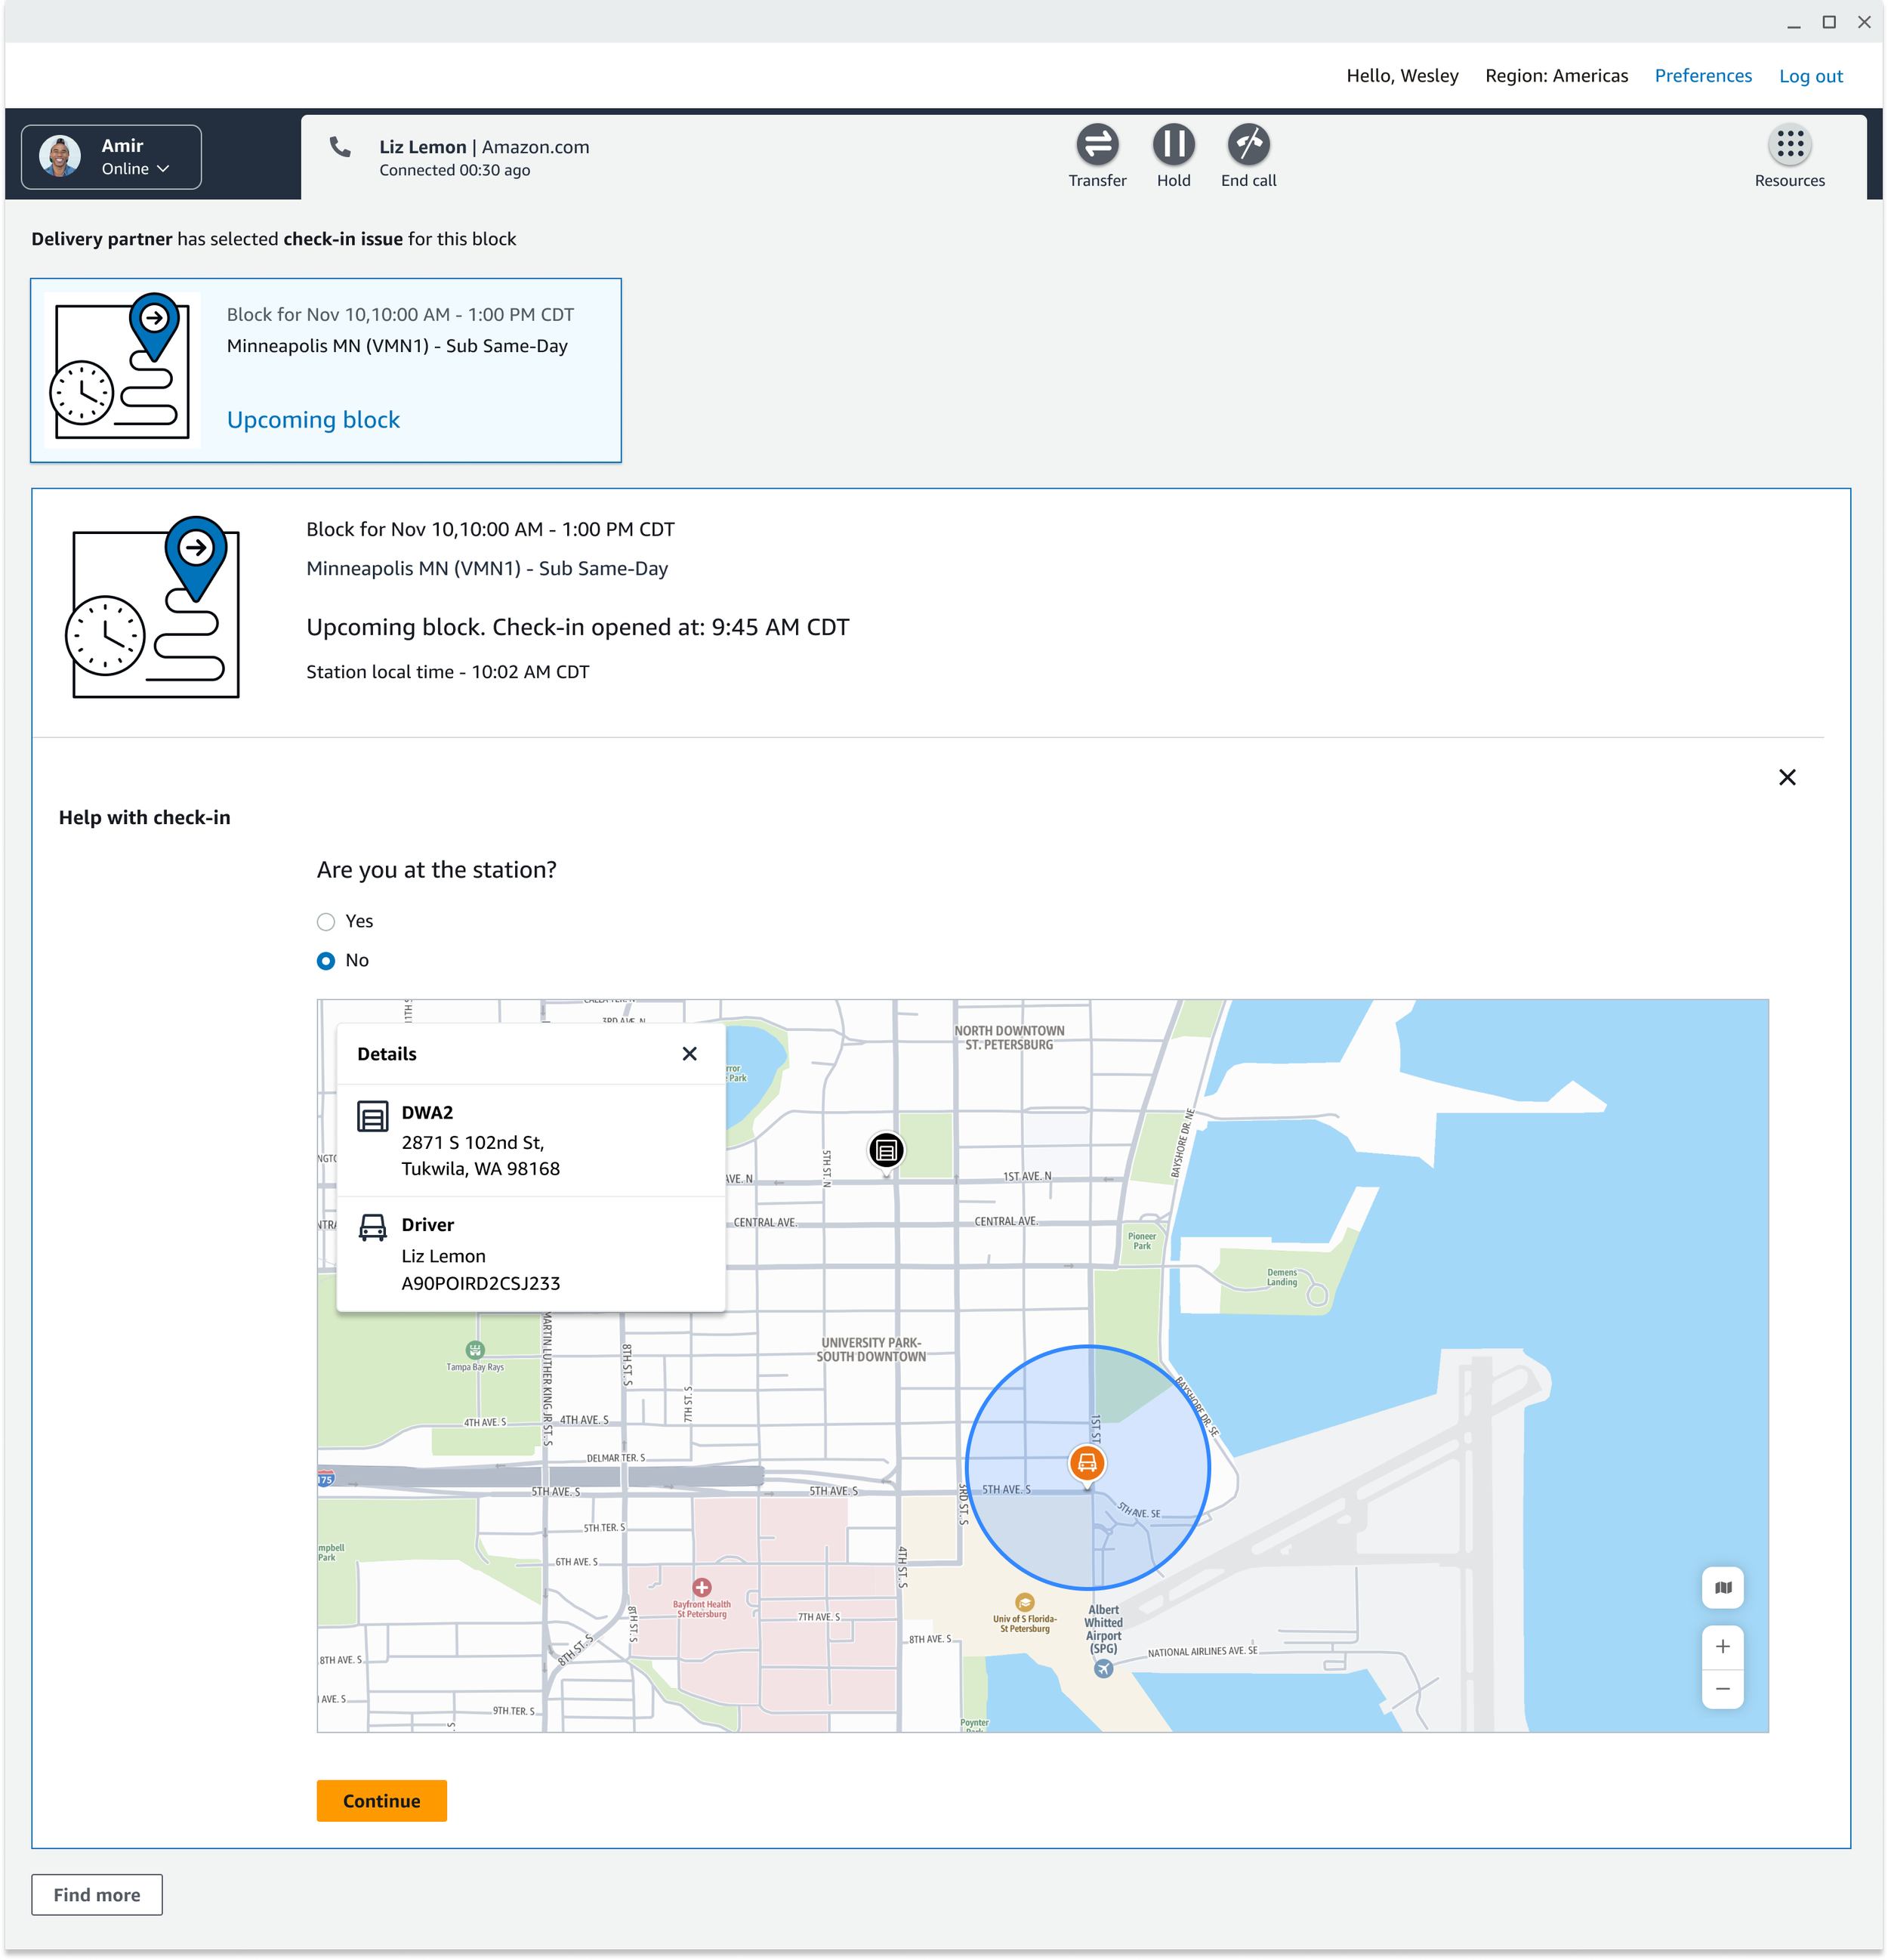Open the Resources grid menu
1888x1960 pixels.
coord(1789,145)
